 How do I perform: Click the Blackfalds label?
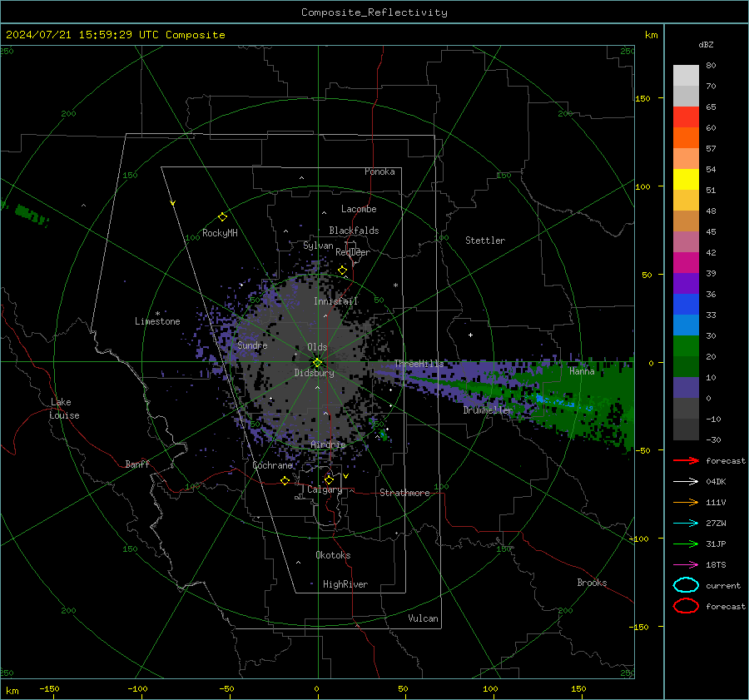354,231
